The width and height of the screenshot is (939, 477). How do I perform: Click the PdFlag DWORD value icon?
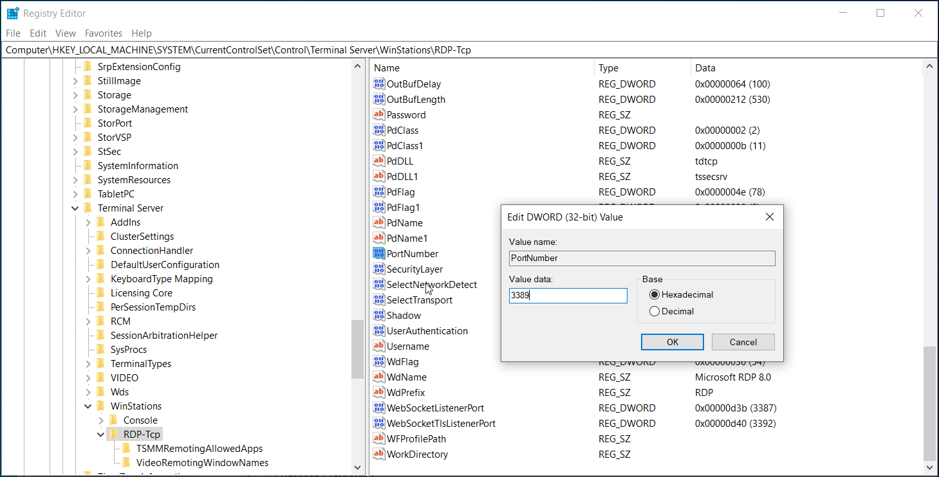[x=379, y=192]
